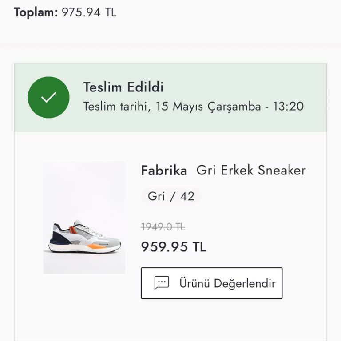This screenshot has height=341, width=341.
Task: Click the 15 Mayıs Çarşamba delivery date
Action: (x=208, y=107)
